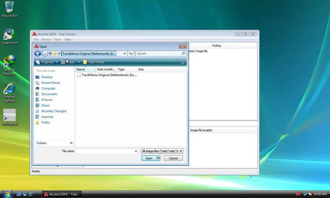
Task: Create a New Folder
Action: click(x=94, y=62)
